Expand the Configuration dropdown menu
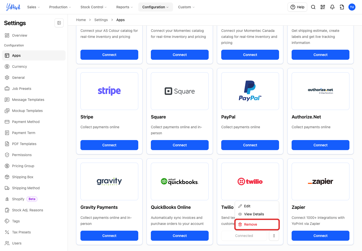 (x=156, y=7)
